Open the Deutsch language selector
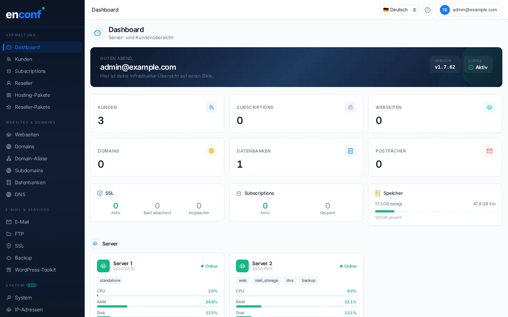Viewport: 508px width, 317px height. (x=399, y=10)
